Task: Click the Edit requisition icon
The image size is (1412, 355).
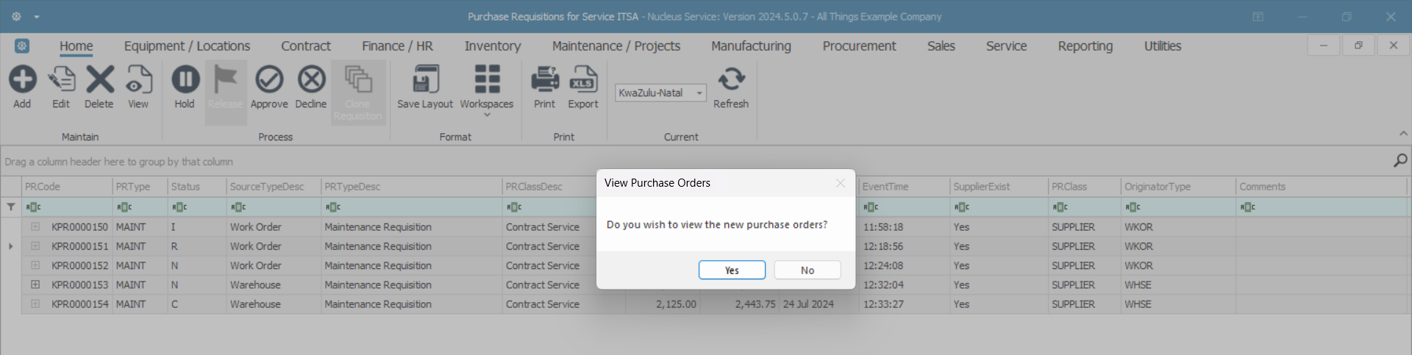Action: pos(61,79)
